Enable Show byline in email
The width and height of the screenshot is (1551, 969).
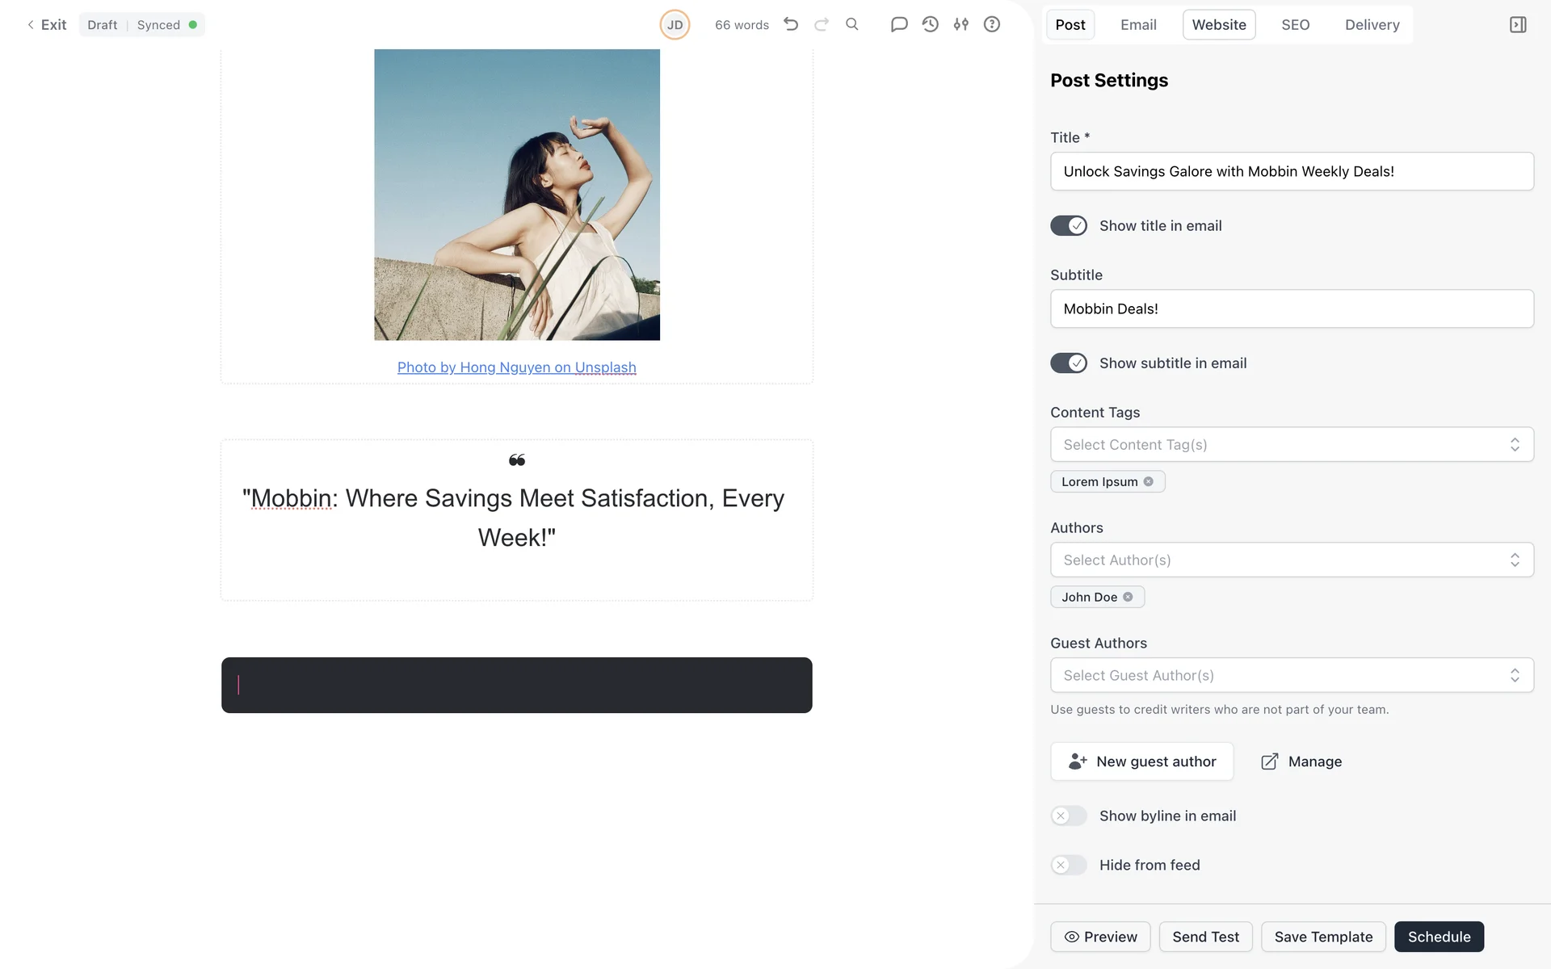[1069, 816]
